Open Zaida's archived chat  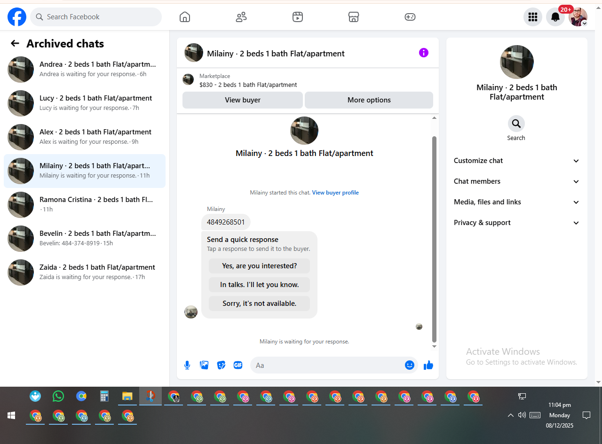coord(85,273)
